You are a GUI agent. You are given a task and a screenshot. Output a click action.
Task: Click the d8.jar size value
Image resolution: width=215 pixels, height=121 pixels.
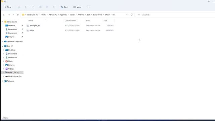(x=110, y=30)
